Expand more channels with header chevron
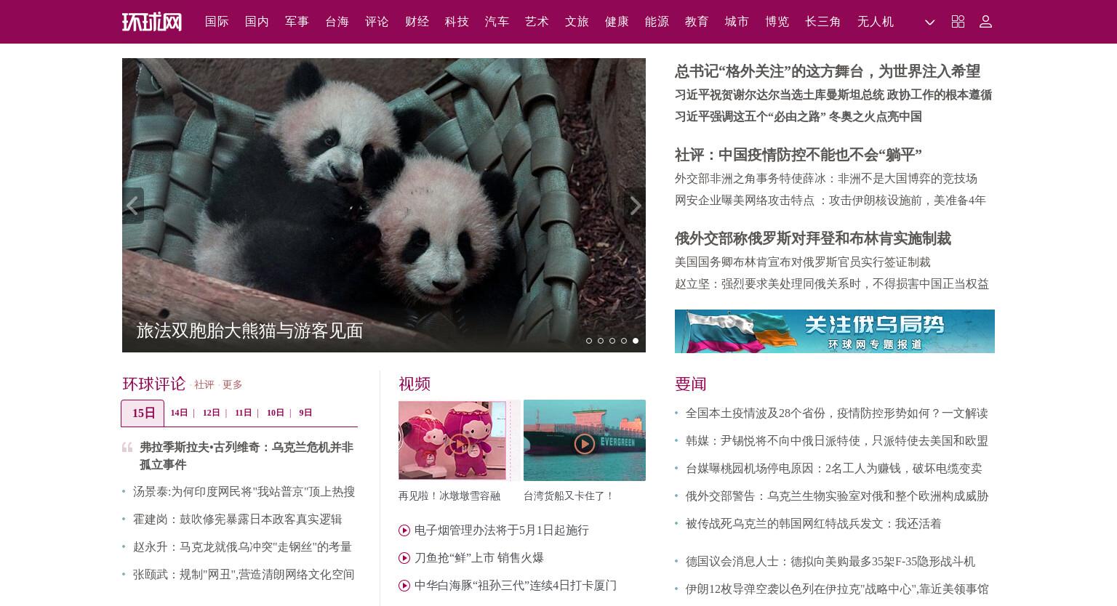Image resolution: width=1117 pixels, height=606 pixels. (929, 23)
